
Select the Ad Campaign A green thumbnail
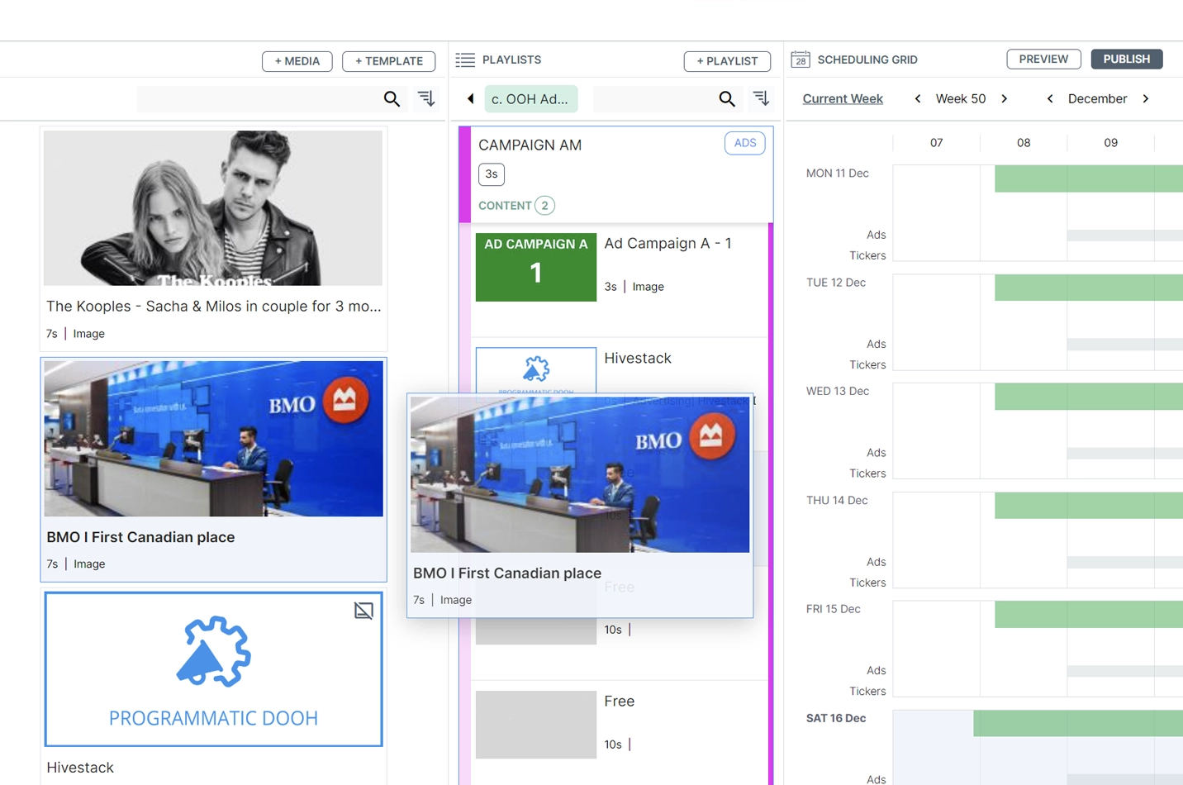(x=536, y=267)
